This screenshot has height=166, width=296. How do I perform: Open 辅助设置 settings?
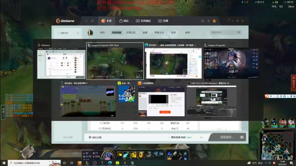coord(95,137)
